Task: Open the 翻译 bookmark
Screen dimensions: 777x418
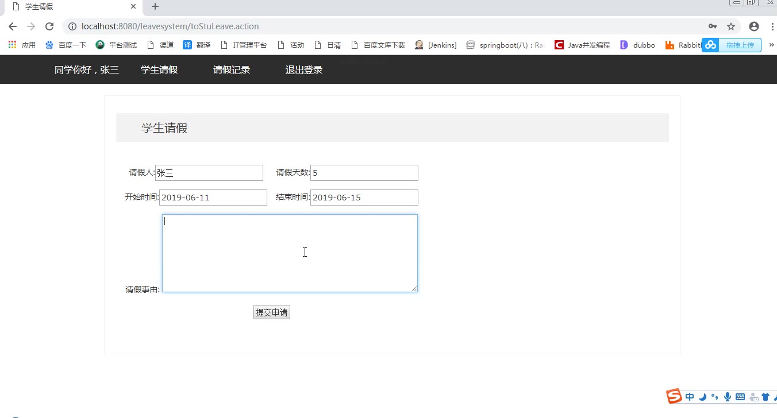Action: tap(197, 45)
